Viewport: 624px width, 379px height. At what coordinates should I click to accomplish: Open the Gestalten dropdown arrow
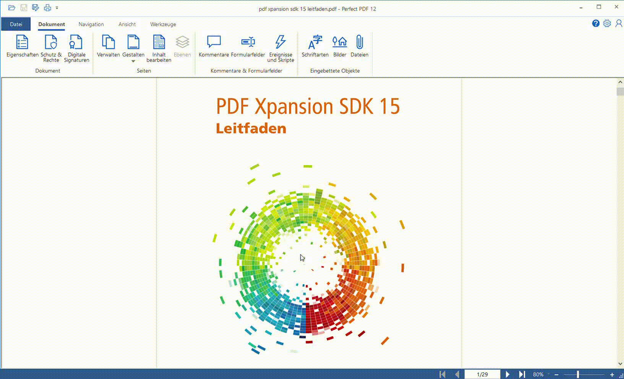point(133,61)
